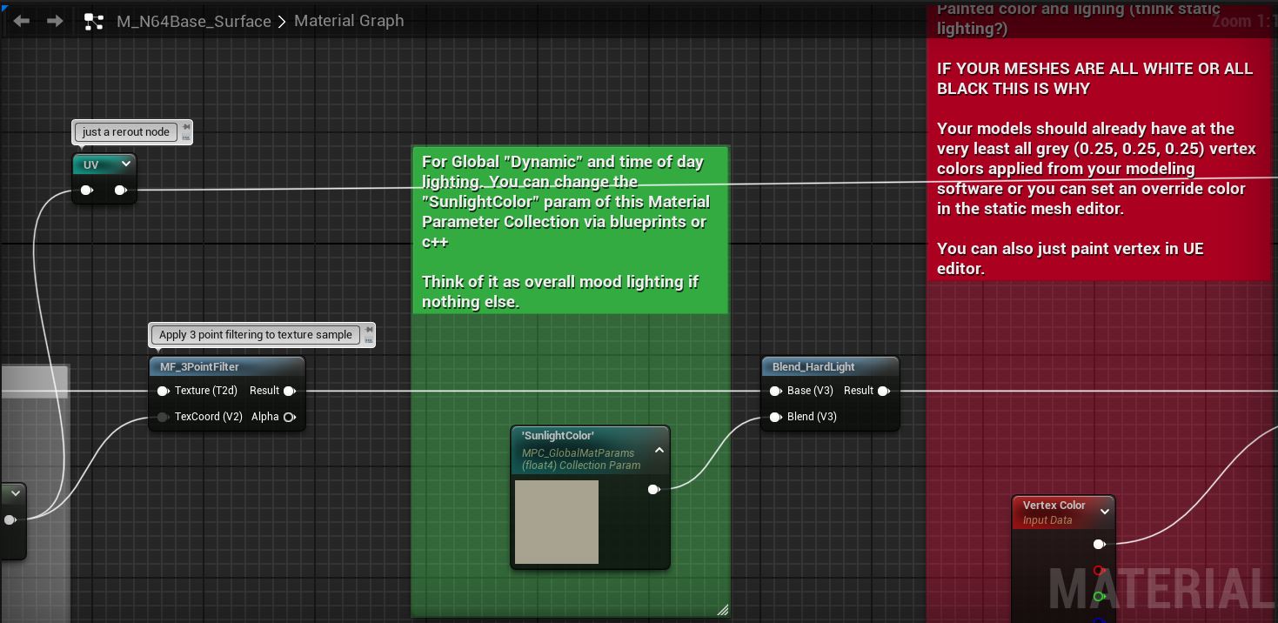This screenshot has height=623, width=1278.
Task: Collapse the SunlightColor node preview chevron
Action: [659, 450]
